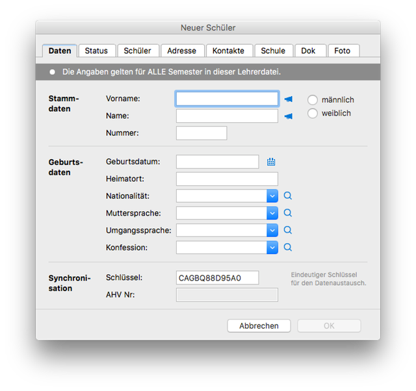Click the 'Die Angaben gelten für ALLE Semester' notice
The height and width of the screenshot is (391, 416).
(172, 72)
